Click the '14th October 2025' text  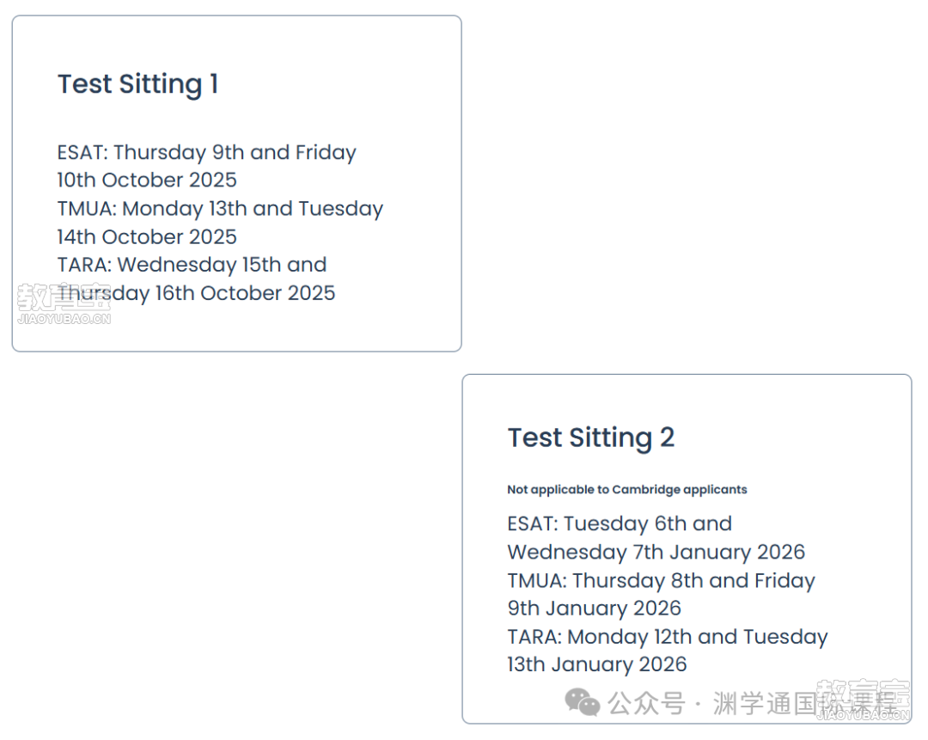point(147,237)
